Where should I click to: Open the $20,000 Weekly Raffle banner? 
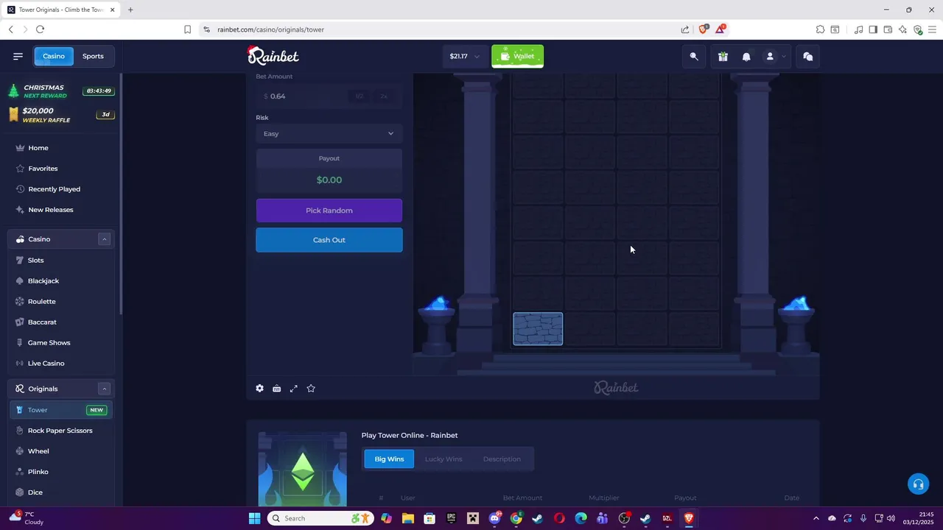(61, 115)
